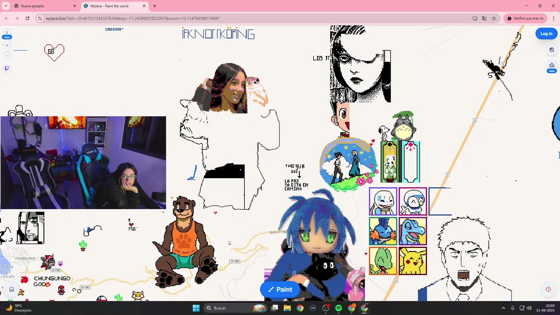Click the taskbar Buscar search box

tap(236, 308)
